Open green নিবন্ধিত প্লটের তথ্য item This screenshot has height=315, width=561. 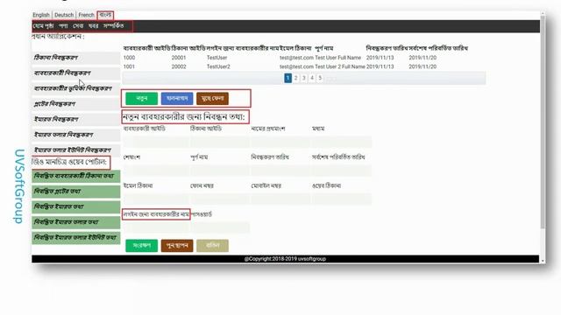[76, 192]
